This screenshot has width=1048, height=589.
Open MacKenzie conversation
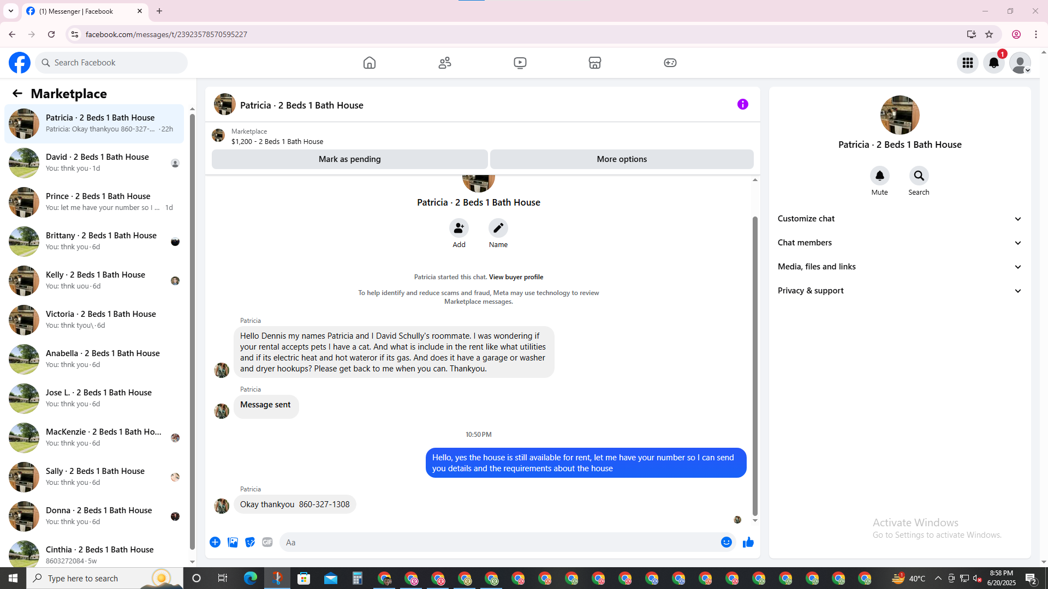point(94,438)
